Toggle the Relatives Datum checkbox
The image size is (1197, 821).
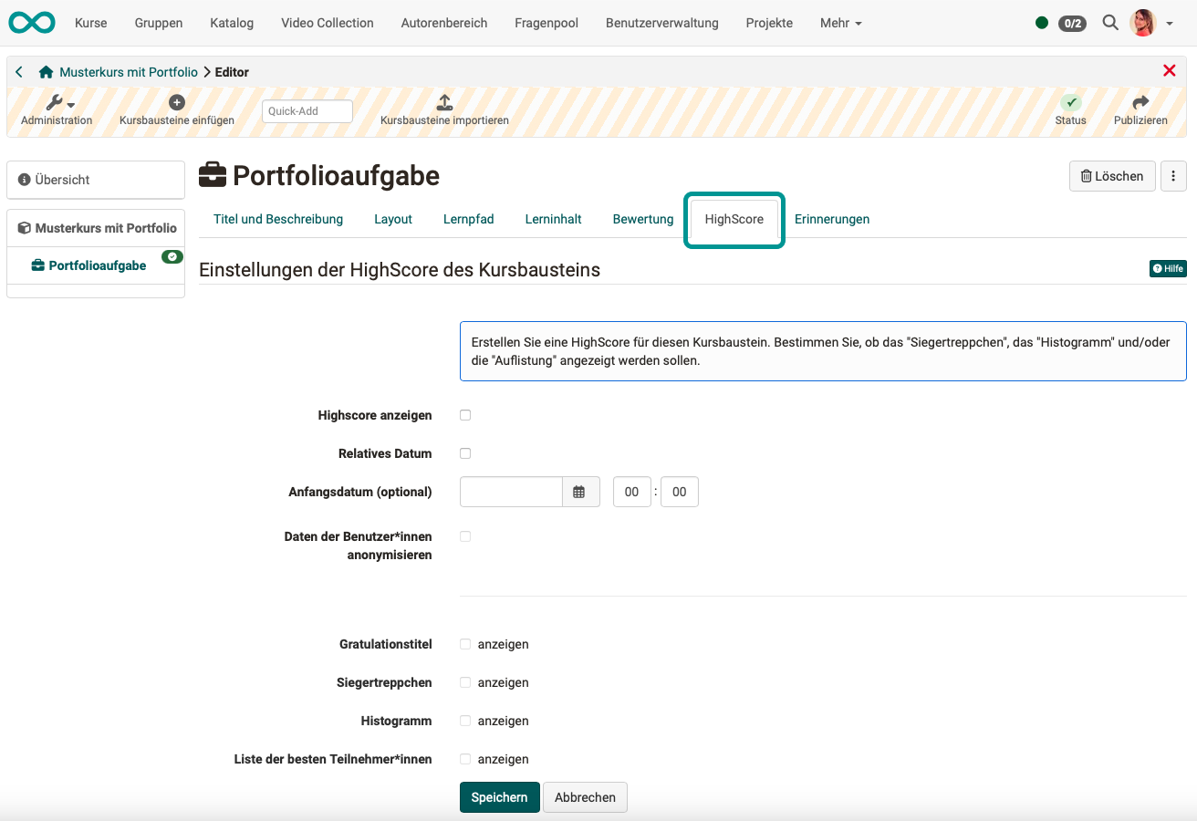tap(465, 453)
